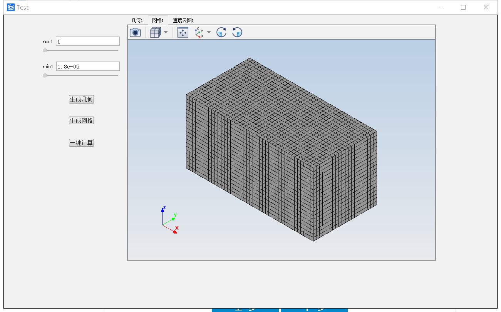Image resolution: width=501 pixels, height=312 pixels.
Task: Click the rou1 input field
Action: point(88,41)
